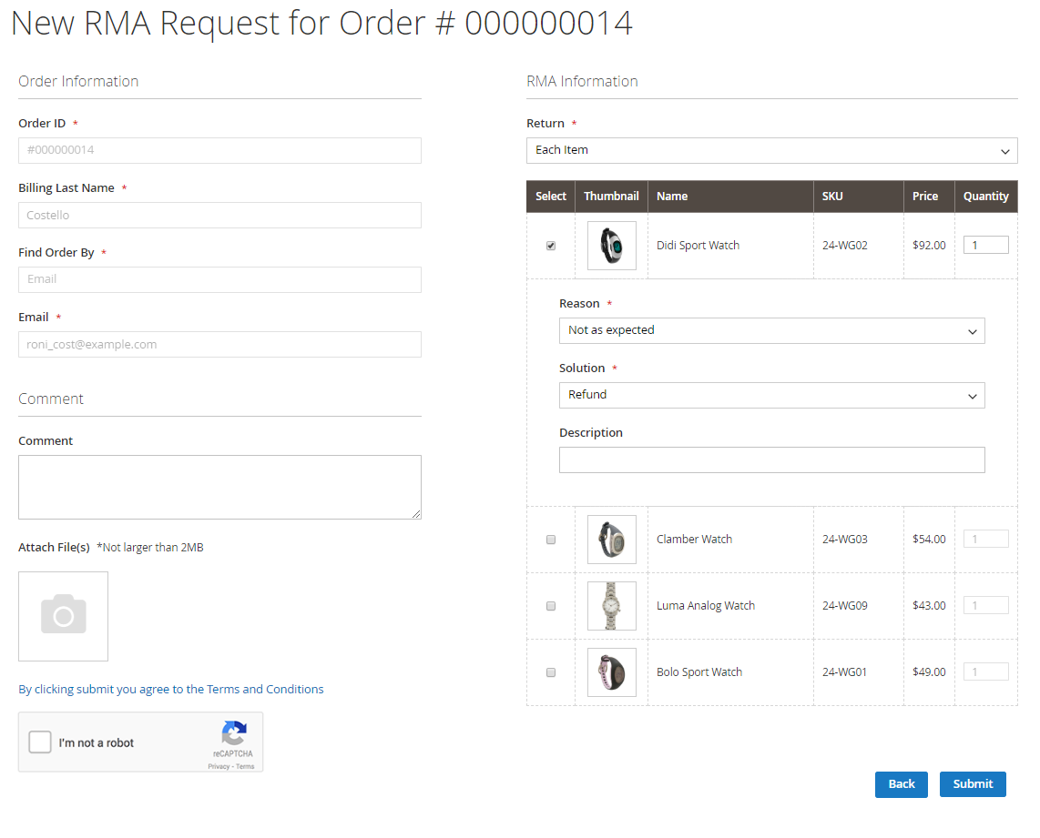
Task: Focus the Comment text area
Action: click(x=219, y=487)
